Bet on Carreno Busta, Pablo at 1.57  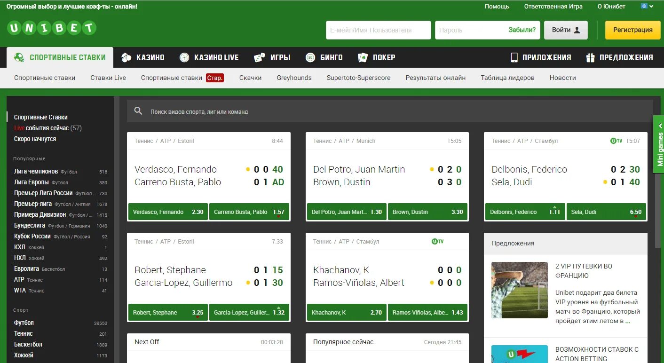(x=249, y=212)
